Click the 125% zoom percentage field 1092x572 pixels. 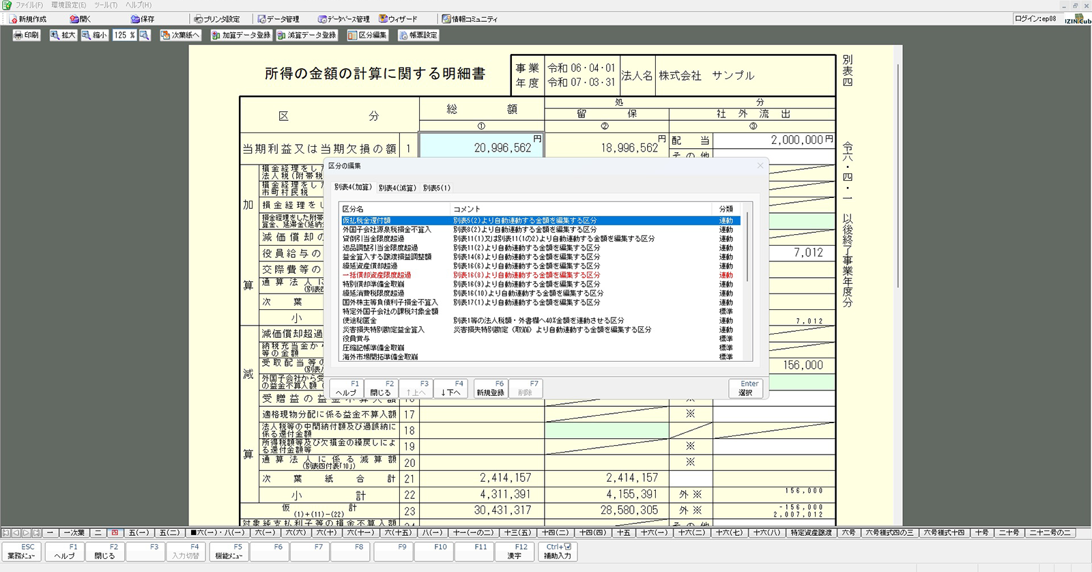(124, 35)
